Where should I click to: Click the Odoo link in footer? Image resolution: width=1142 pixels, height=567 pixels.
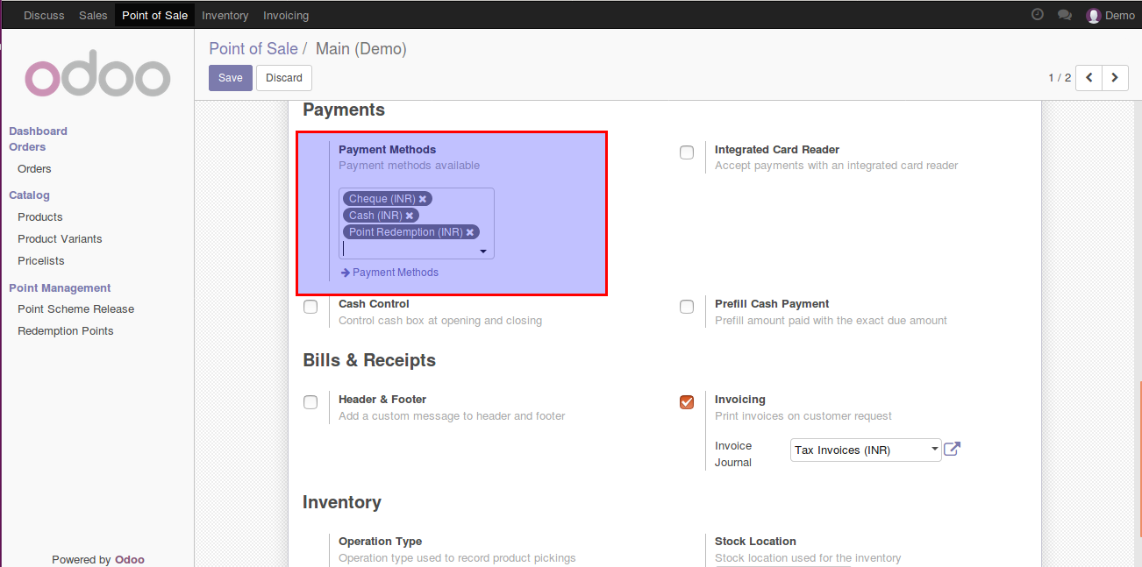[130, 560]
